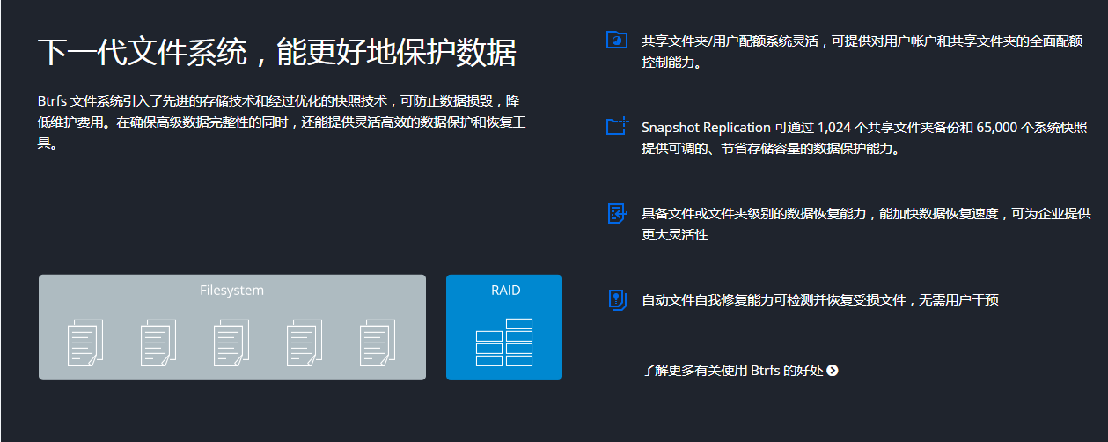Click the arrow icon after Btrfs 的好处
The image size is (1108, 442).
pos(833,371)
